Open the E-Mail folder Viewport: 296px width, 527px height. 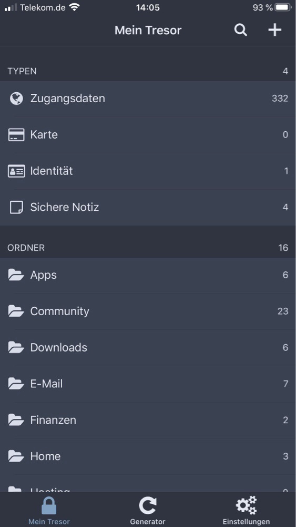(x=148, y=384)
